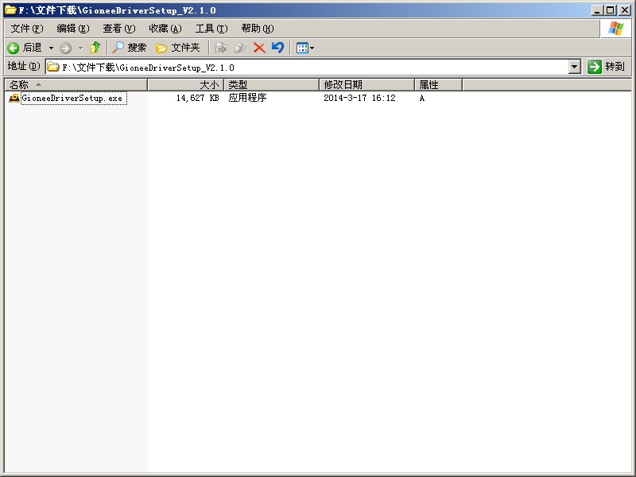Sort by 名称 column header
This screenshot has width=636, height=477.
[76, 85]
